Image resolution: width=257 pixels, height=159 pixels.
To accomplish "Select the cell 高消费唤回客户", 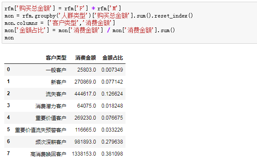I will [48, 154].
